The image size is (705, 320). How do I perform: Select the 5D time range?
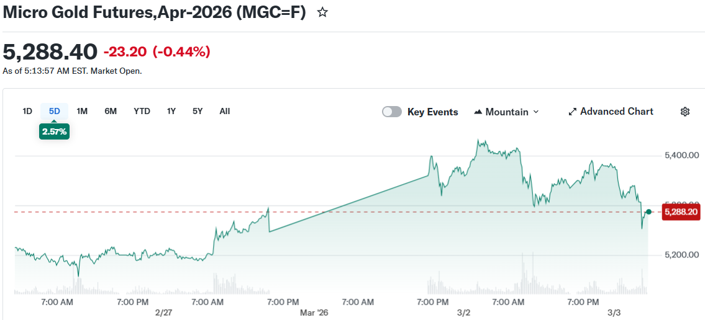pyautogui.click(x=55, y=111)
